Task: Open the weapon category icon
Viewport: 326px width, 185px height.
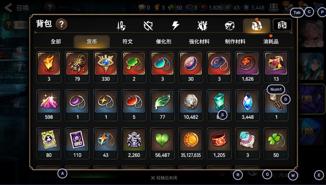Action: point(121,26)
